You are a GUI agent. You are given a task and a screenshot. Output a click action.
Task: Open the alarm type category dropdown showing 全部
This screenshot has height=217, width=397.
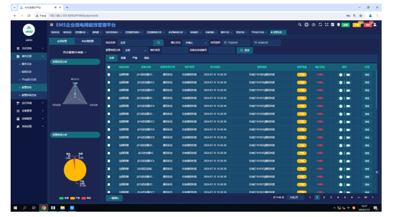coord(135,50)
